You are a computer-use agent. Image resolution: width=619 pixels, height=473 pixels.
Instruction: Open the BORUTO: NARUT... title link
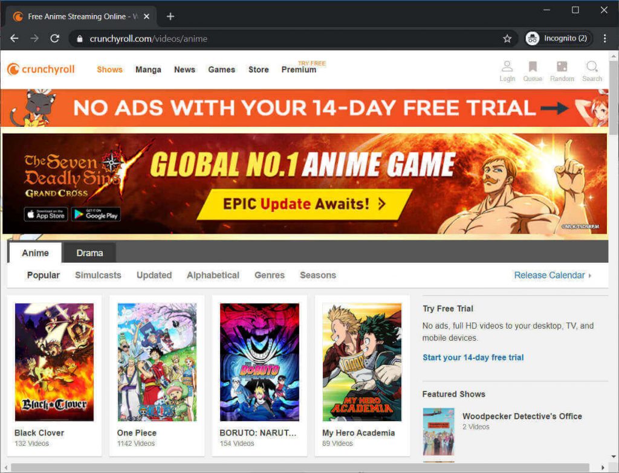pyautogui.click(x=258, y=433)
